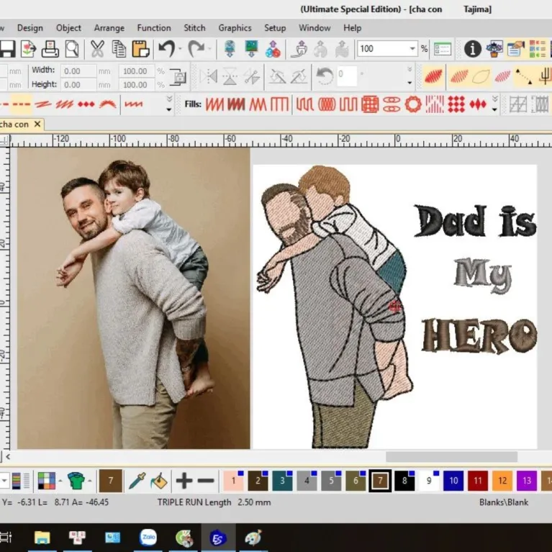This screenshot has height=552, width=552.
Task: Click the Width value input field
Action: pos(78,71)
